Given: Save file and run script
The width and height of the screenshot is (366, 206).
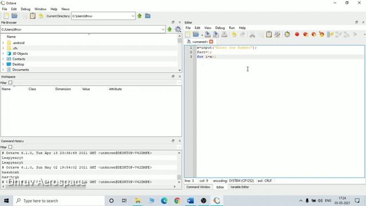Looking at the screenshot, I should click(x=287, y=34).
